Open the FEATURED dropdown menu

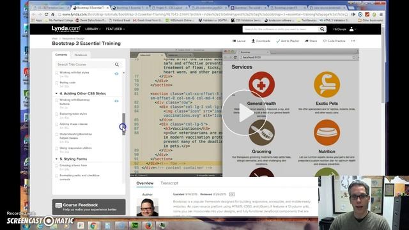click(x=115, y=29)
